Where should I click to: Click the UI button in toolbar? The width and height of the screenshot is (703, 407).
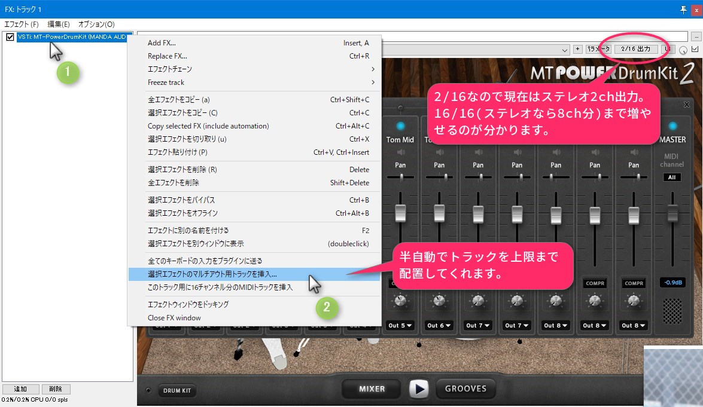tap(668, 49)
